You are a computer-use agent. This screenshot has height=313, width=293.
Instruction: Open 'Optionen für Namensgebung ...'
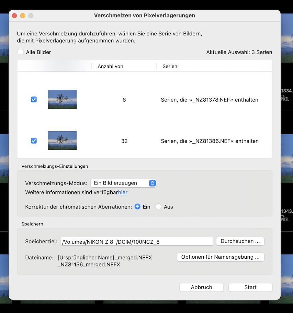[x=221, y=257]
